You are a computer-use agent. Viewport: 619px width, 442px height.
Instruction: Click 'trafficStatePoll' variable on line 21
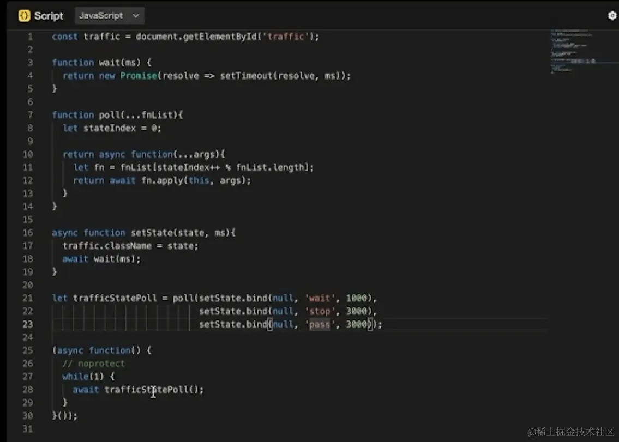pos(115,298)
